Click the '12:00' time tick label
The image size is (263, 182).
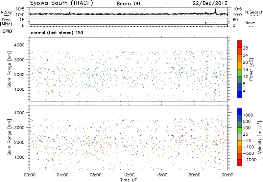129,175
